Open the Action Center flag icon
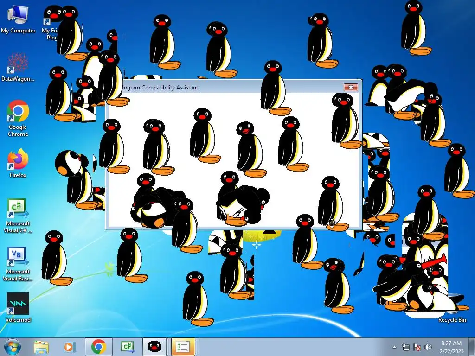This screenshot has width=475, height=356. [x=417, y=347]
